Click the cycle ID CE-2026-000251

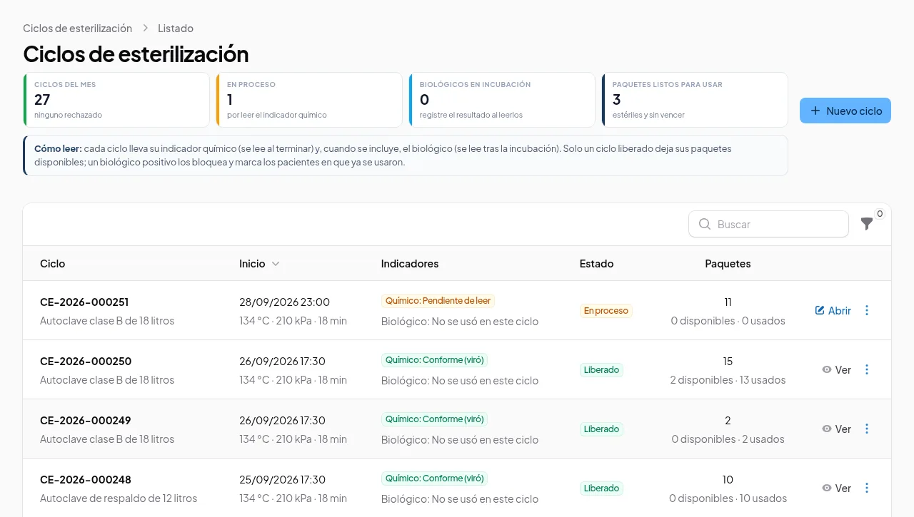[x=84, y=302]
